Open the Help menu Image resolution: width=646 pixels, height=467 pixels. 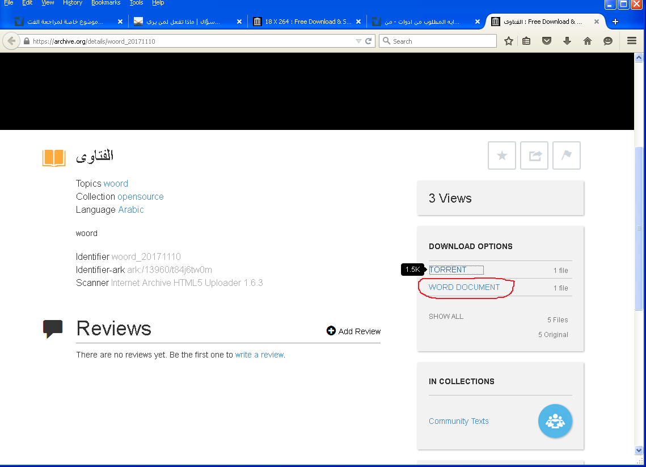click(158, 3)
